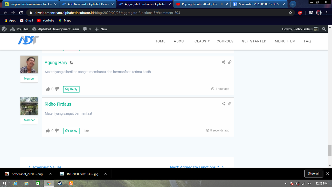
Task: Copy the link of Ridho Firdaus's comment
Action: point(230,104)
